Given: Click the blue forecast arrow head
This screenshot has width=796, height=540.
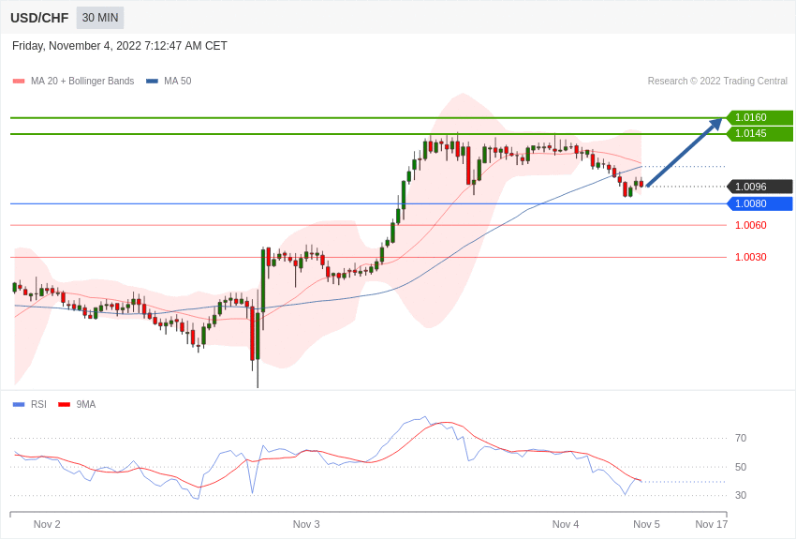Looking at the screenshot, I should pyautogui.click(x=715, y=124).
